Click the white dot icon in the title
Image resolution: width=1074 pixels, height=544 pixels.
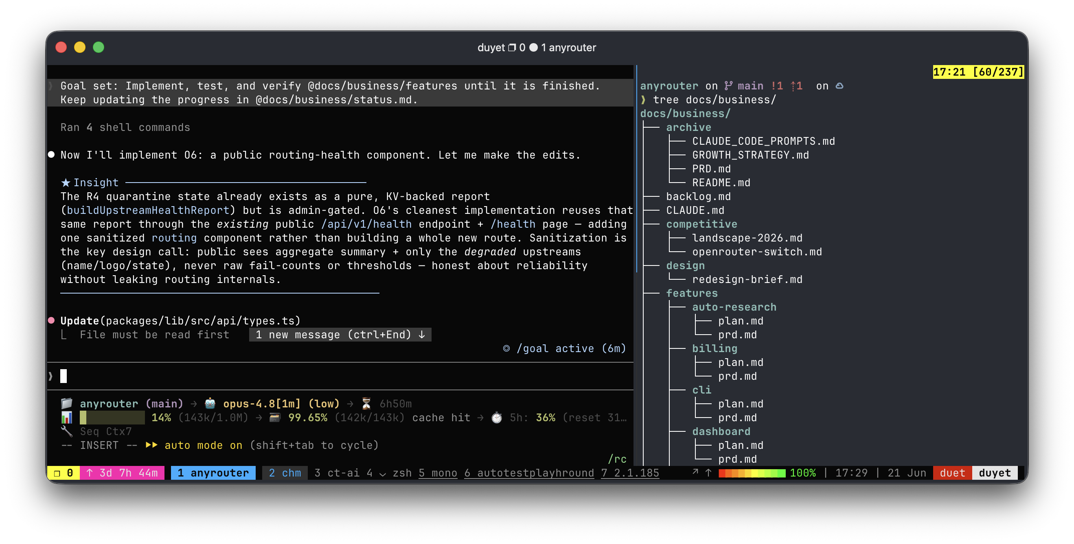click(x=533, y=48)
